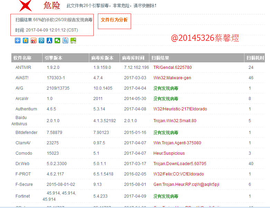Click the Win32:Malware-gen result for AVAST
270x208 pixels.
(x=172, y=78)
